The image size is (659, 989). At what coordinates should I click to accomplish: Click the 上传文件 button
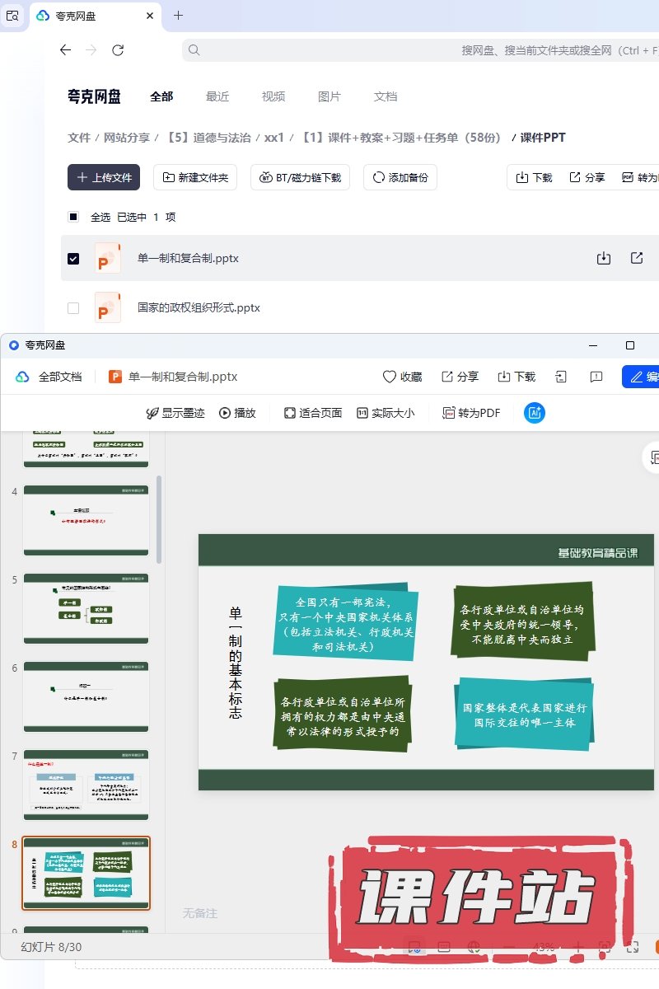pyautogui.click(x=104, y=177)
